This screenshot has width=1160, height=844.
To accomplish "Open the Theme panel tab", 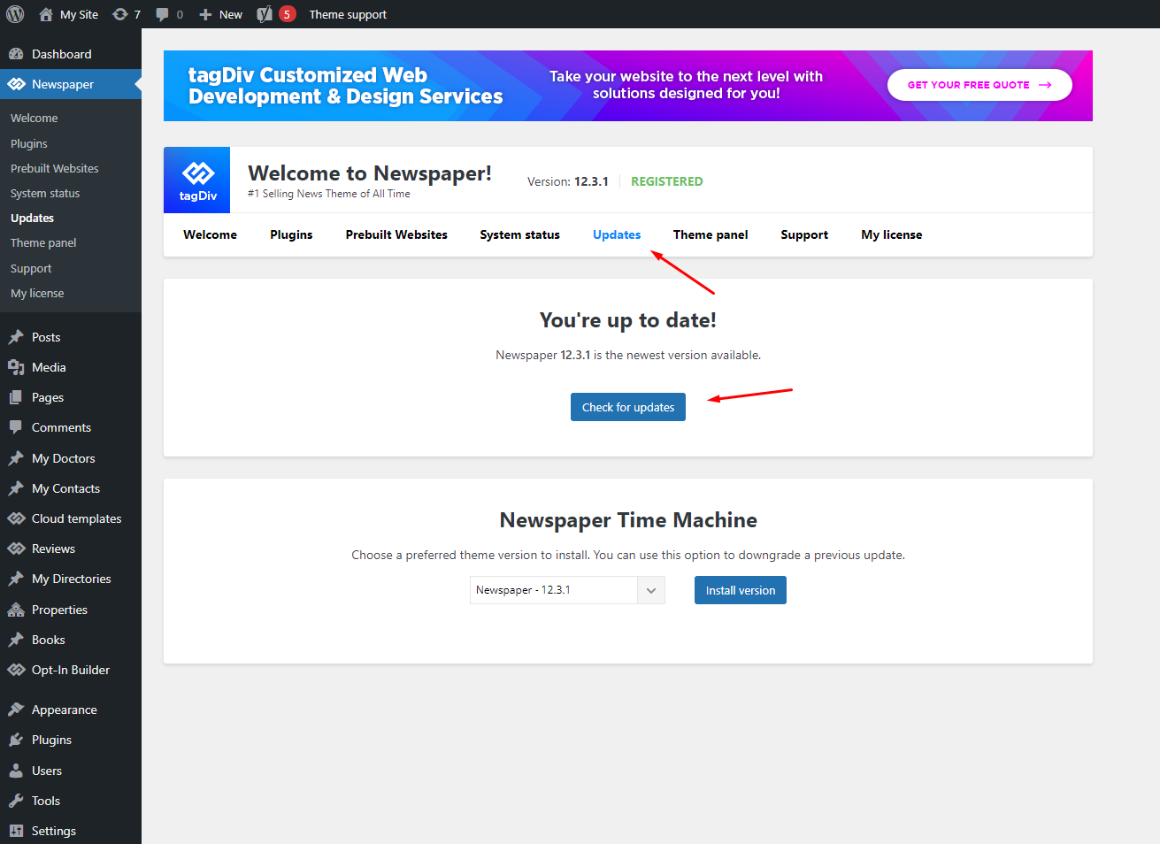I will (x=711, y=234).
